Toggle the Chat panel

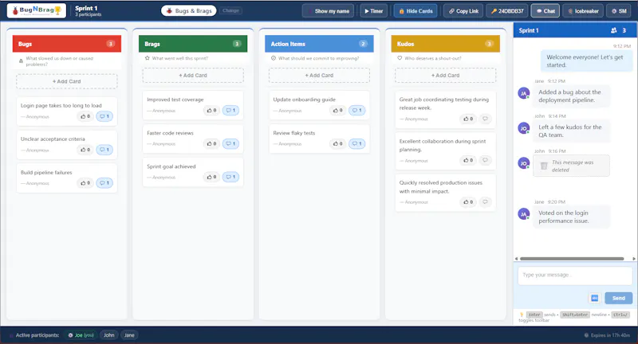click(545, 11)
